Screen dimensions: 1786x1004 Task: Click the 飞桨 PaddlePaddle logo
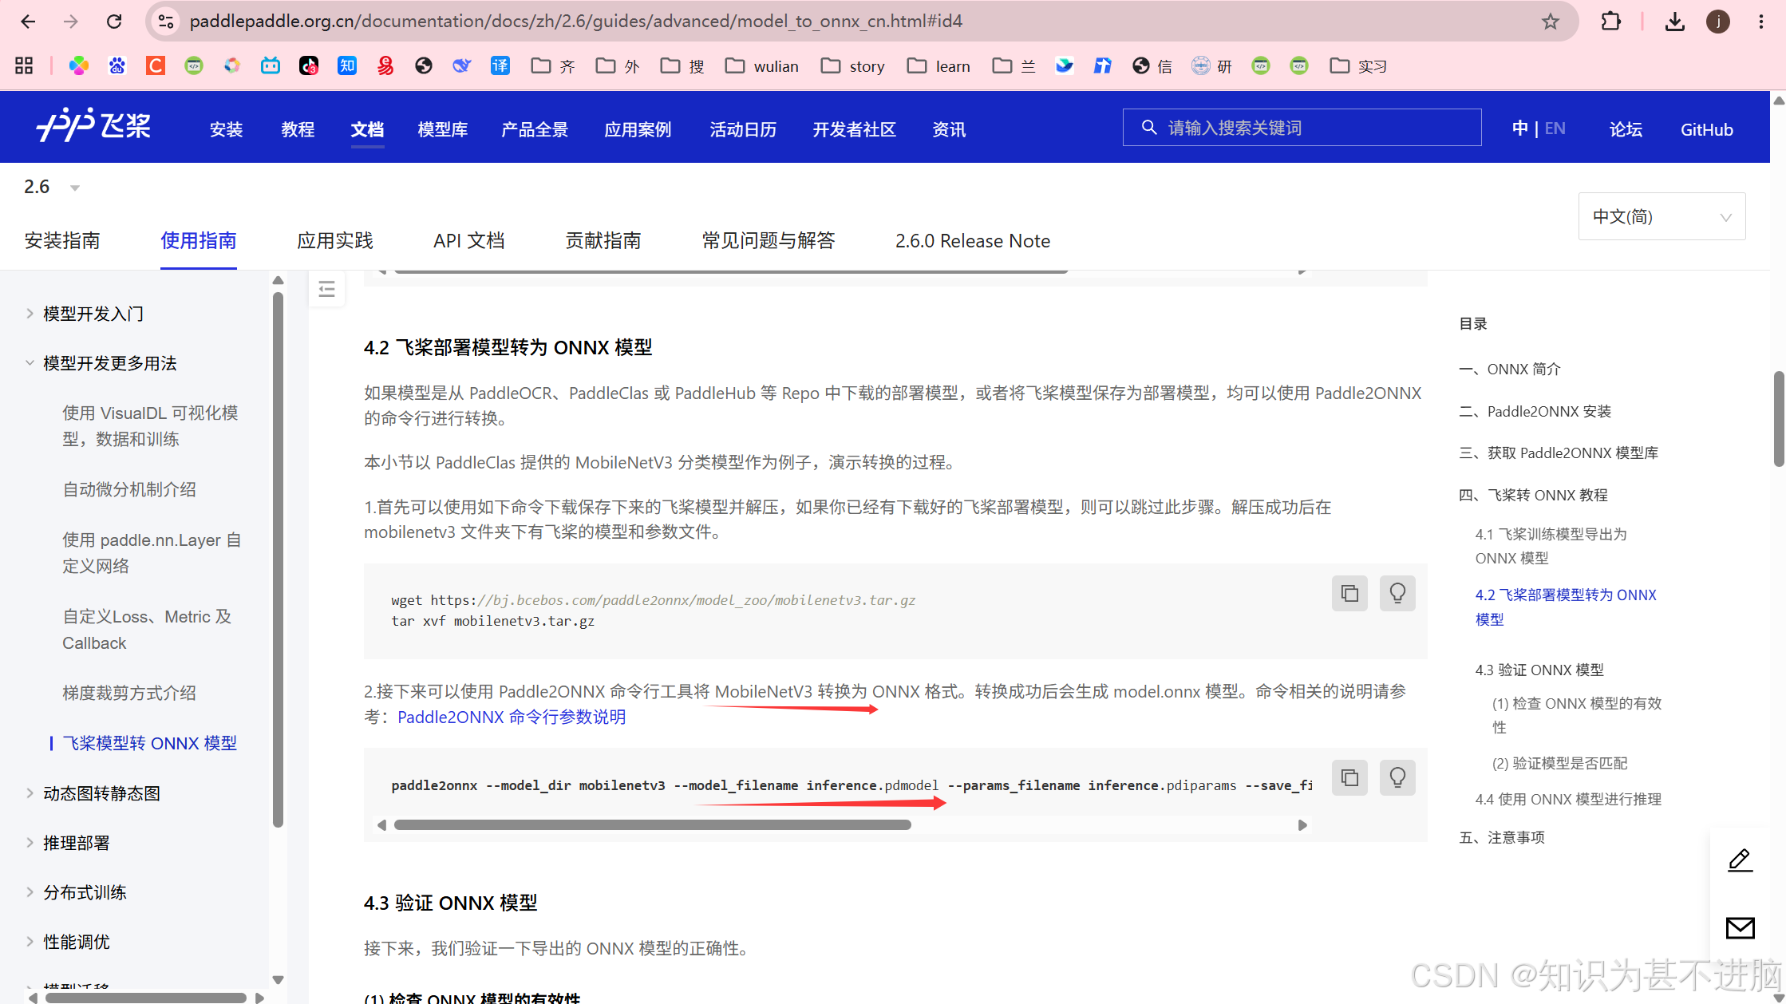click(x=93, y=126)
